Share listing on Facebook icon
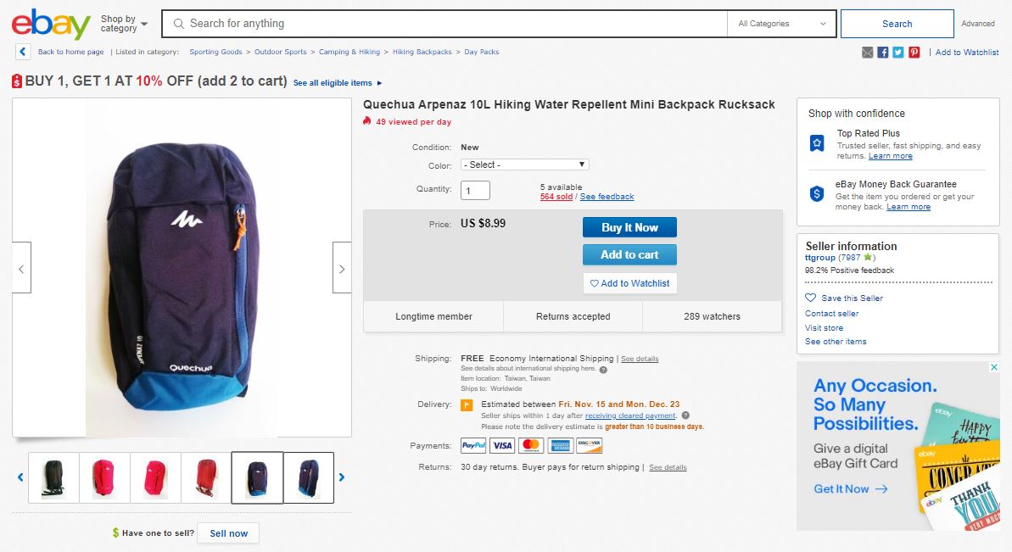The height and width of the screenshot is (552, 1012). (883, 53)
